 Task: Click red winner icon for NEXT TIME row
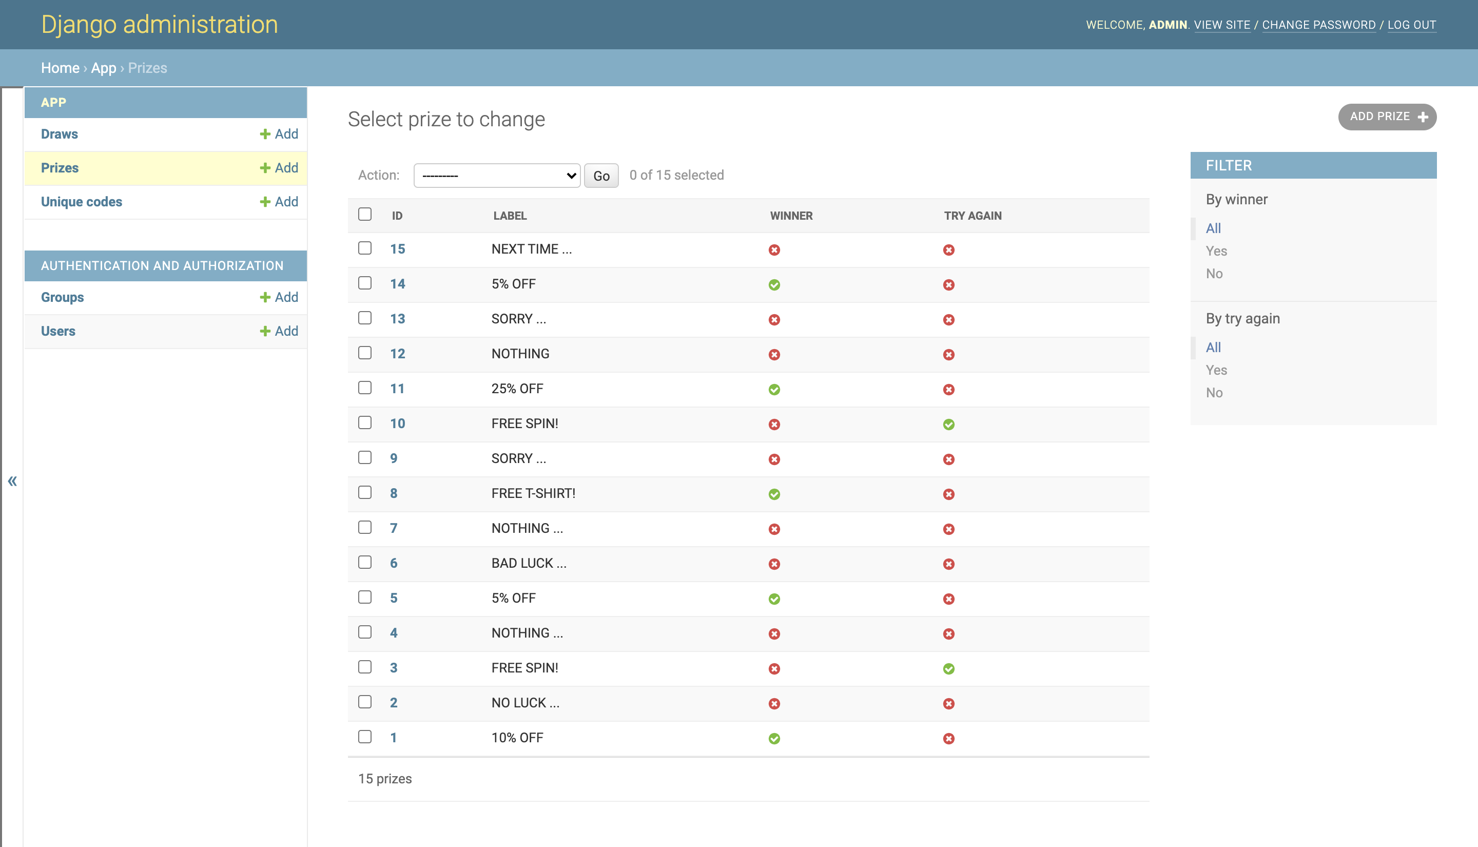coord(774,249)
